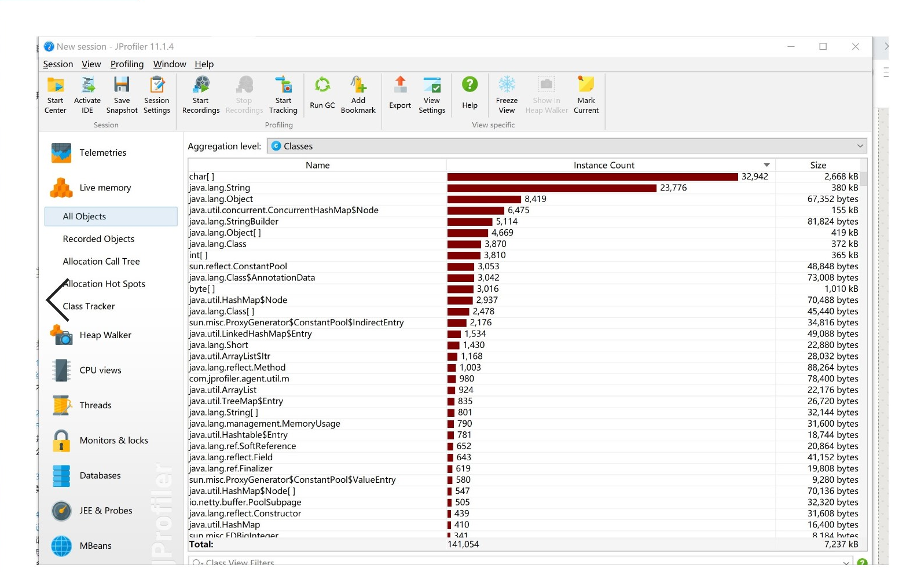This screenshot has height=572, width=906.
Task: Mark current values with Mark Current
Action: [586, 95]
